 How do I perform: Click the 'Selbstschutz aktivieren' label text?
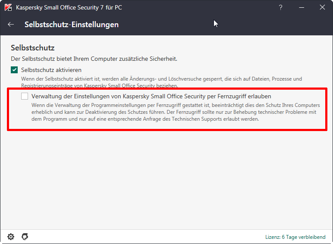point(51,70)
